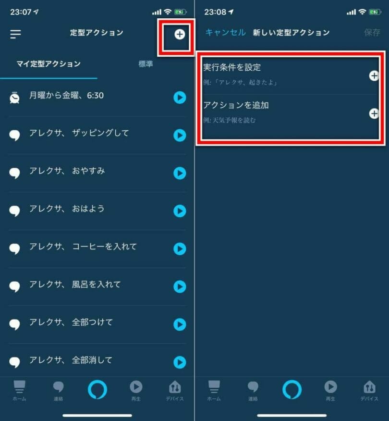Tap the greyed 保存 button

pos(372,33)
